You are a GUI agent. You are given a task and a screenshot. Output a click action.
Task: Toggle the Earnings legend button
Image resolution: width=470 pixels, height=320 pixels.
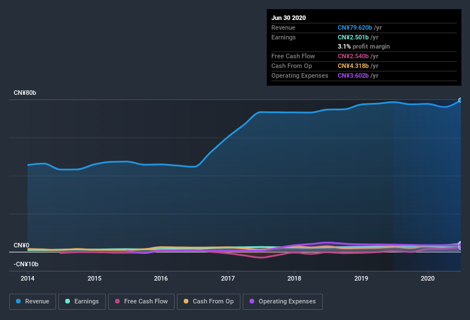(82, 302)
